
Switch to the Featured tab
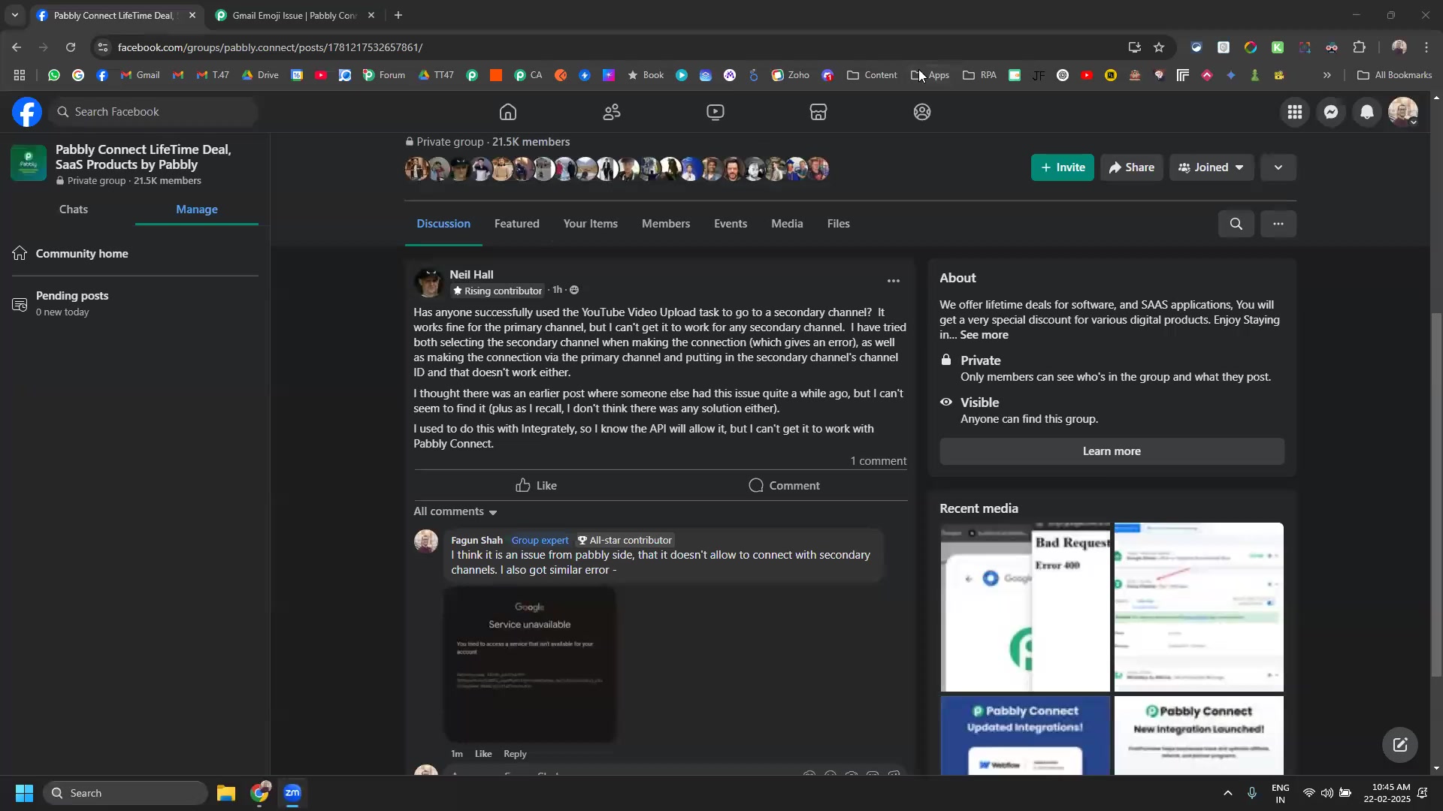coord(517,224)
